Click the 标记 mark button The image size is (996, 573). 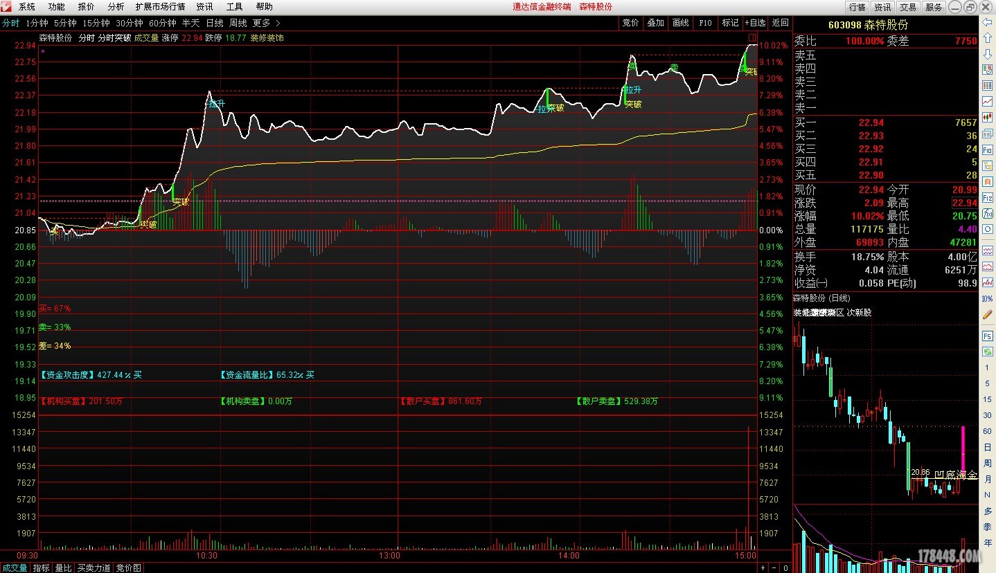pos(730,23)
